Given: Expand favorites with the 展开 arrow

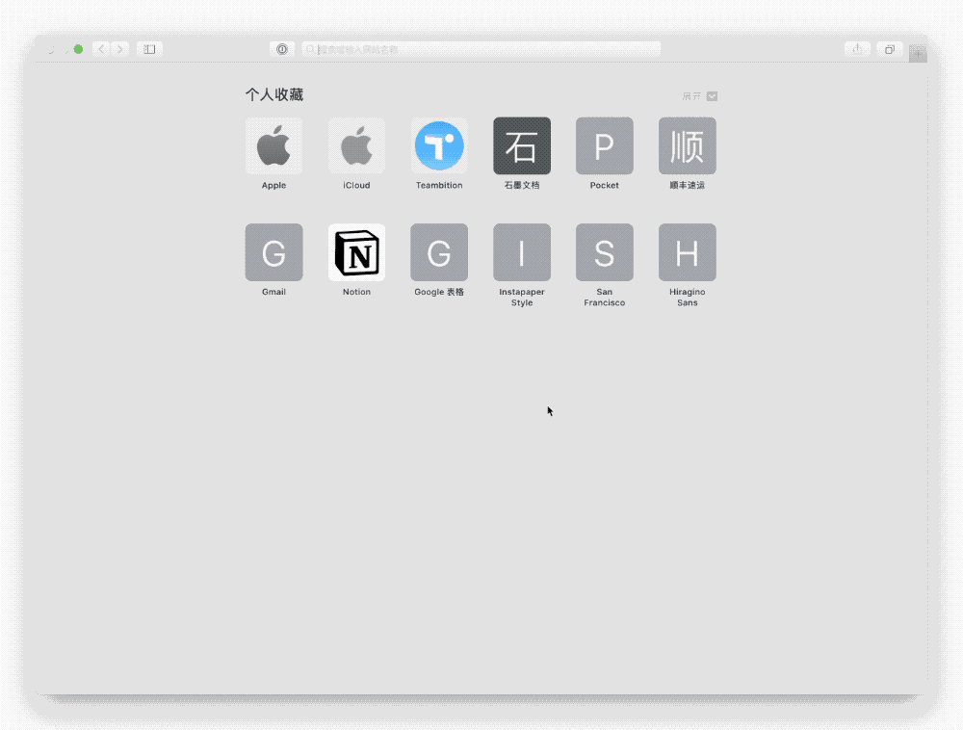Looking at the screenshot, I should click(712, 96).
